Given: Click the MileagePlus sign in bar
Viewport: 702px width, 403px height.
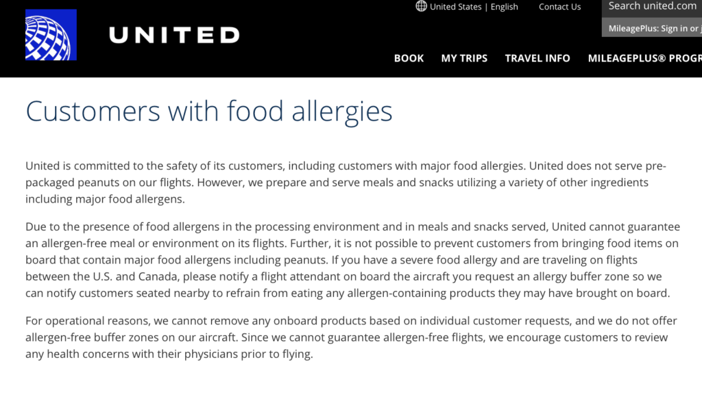Looking at the screenshot, I should 652,28.
